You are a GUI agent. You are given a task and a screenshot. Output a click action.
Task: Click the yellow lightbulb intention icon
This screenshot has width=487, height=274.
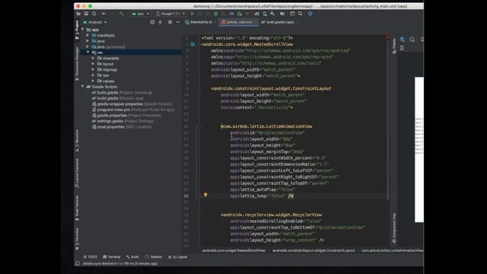point(205,195)
